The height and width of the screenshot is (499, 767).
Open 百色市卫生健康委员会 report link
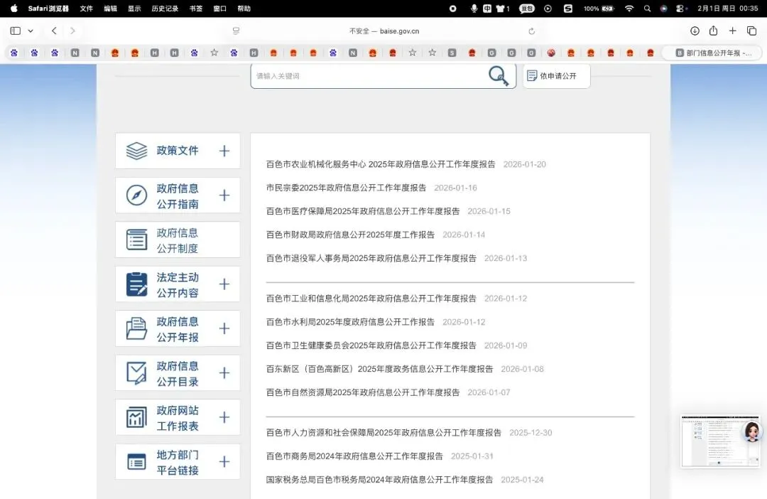click(371, 345)
